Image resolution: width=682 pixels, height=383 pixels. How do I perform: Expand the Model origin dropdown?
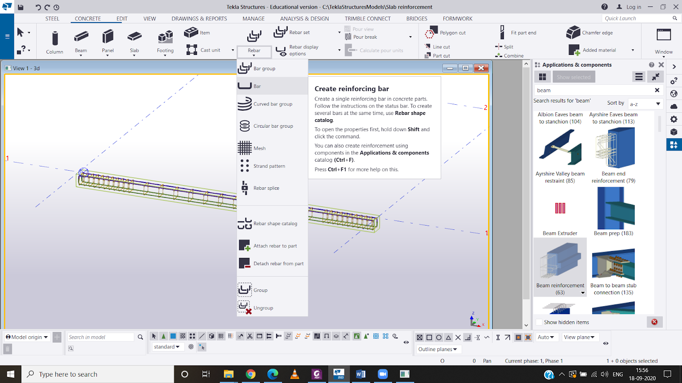click(27, 337)
